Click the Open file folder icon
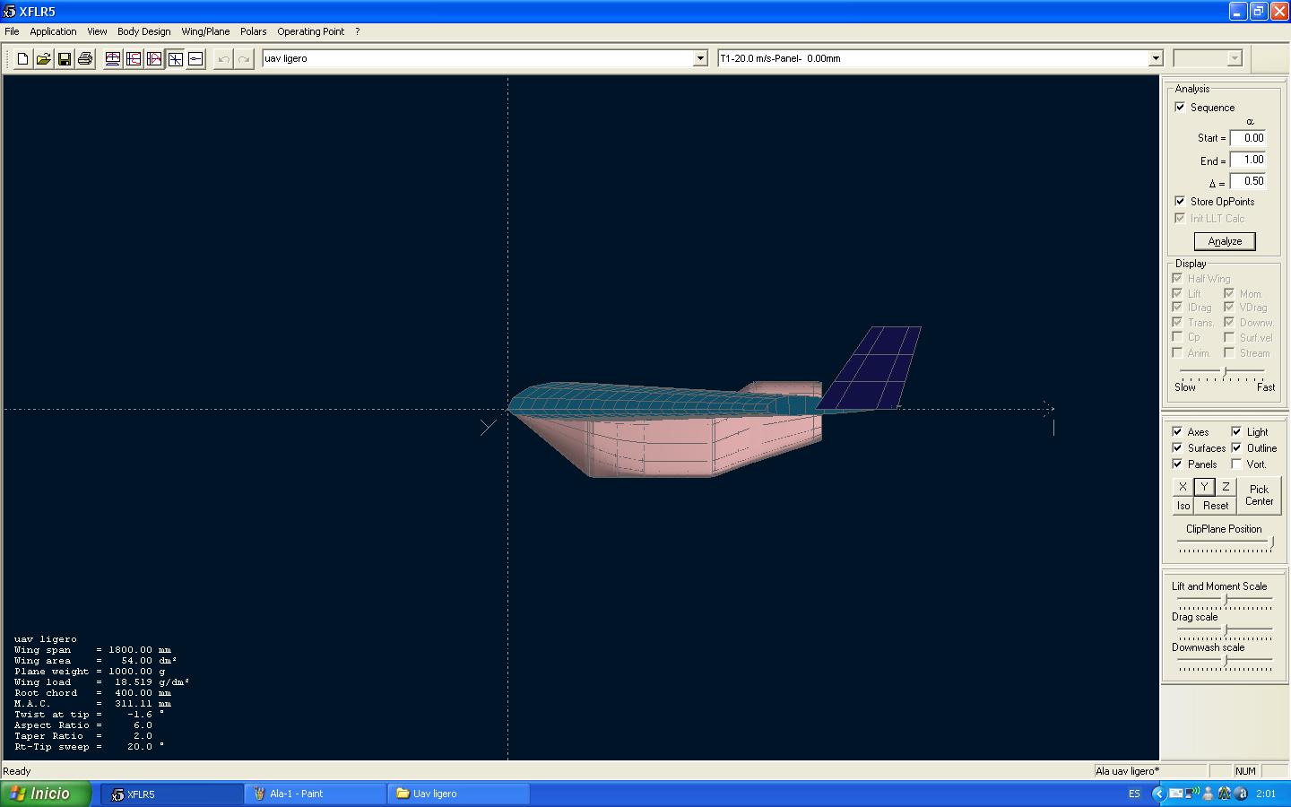The image size is (1291, 807). click(43, 59)
